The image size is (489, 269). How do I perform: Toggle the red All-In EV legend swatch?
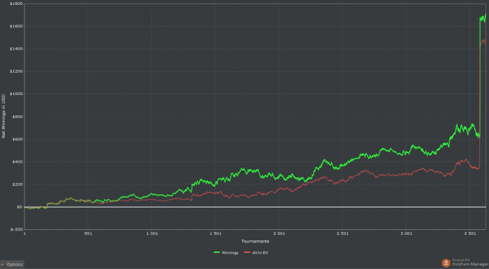click(x=247, y=252)
